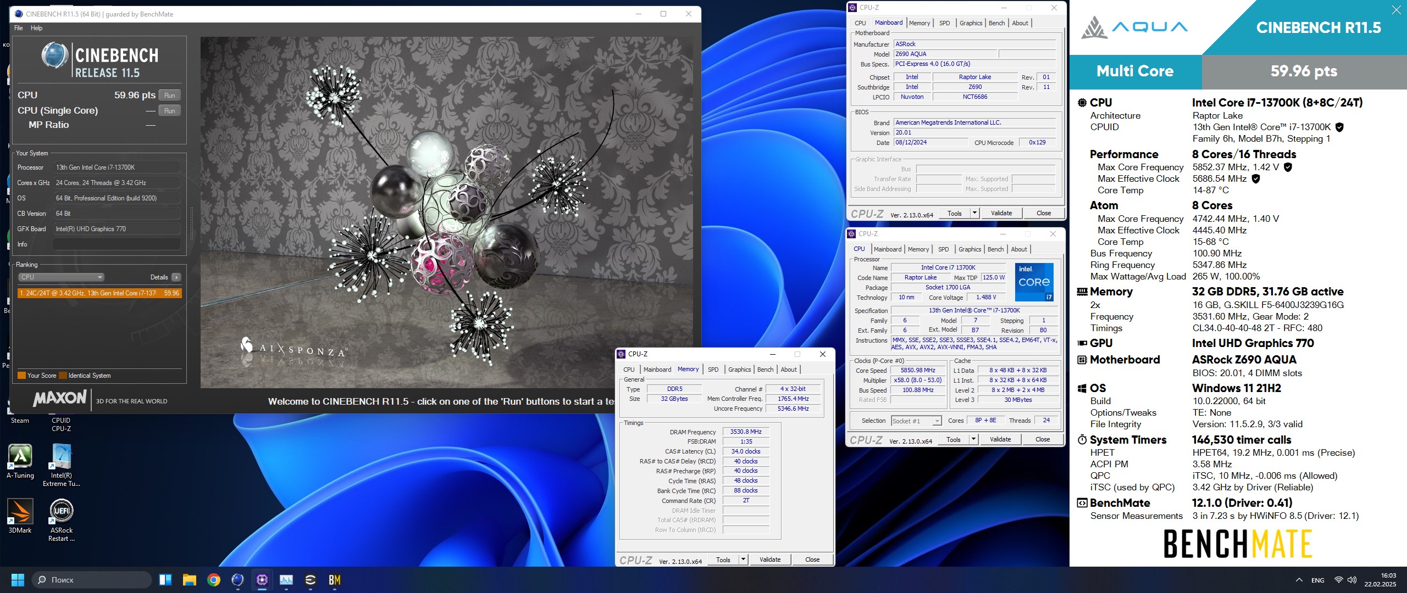
Task: Search via taskbar Поиск box
Action: [91, 580]
